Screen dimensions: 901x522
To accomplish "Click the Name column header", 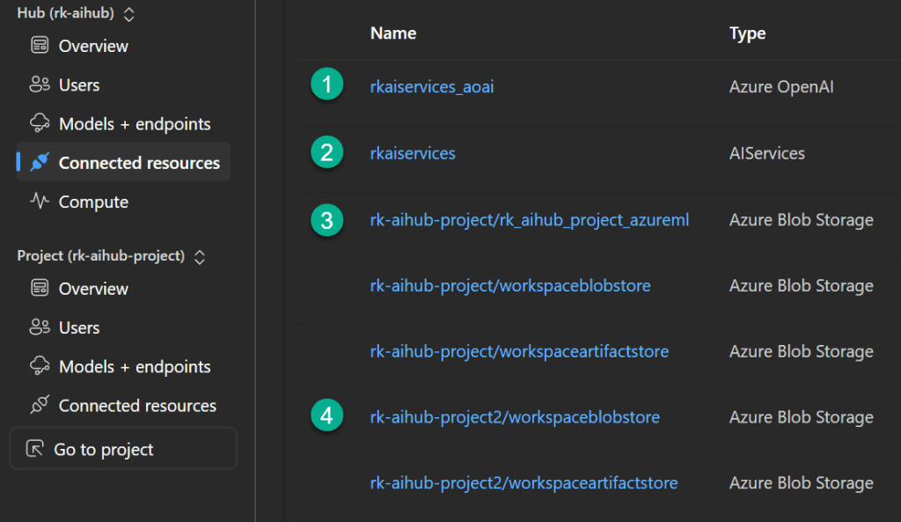I will point(392,33).
